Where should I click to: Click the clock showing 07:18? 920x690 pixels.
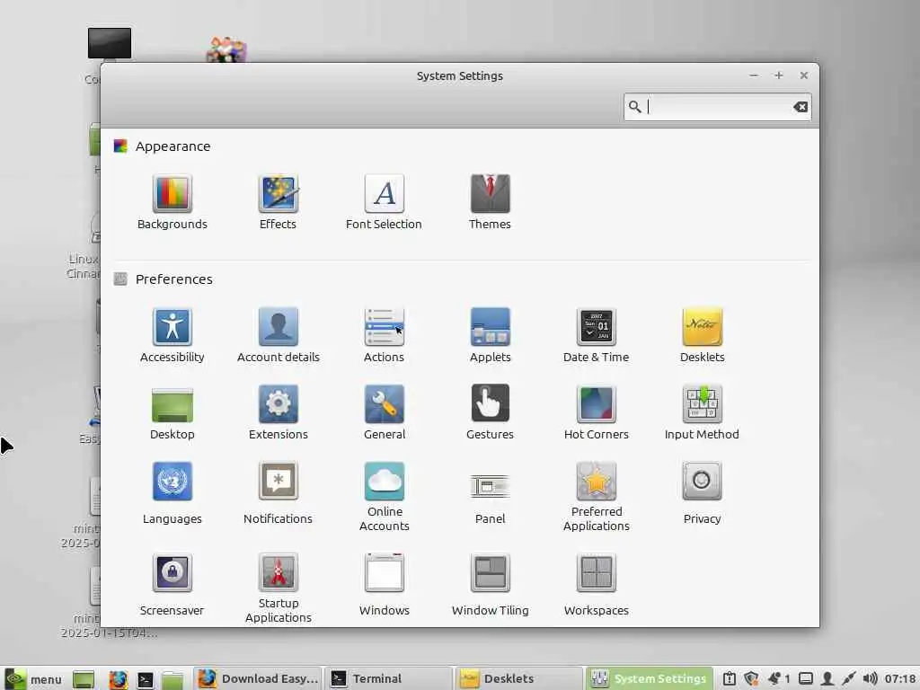899,679
